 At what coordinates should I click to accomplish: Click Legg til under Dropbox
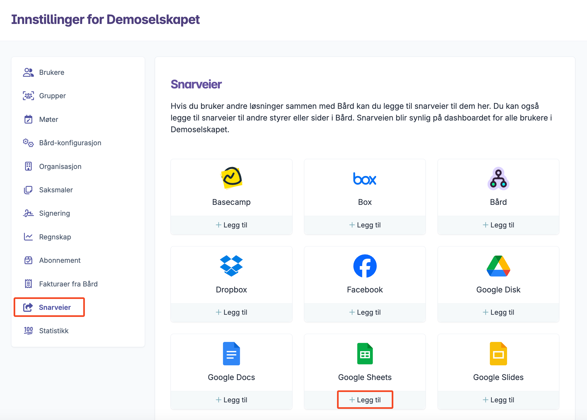231,312
